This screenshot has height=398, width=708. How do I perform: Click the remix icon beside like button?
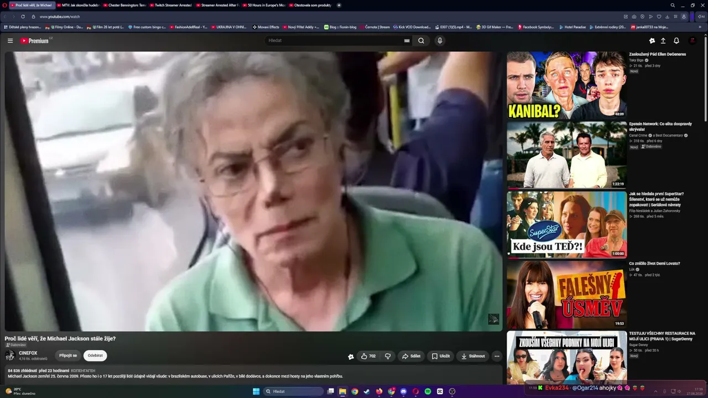click(x=351, y=357)
